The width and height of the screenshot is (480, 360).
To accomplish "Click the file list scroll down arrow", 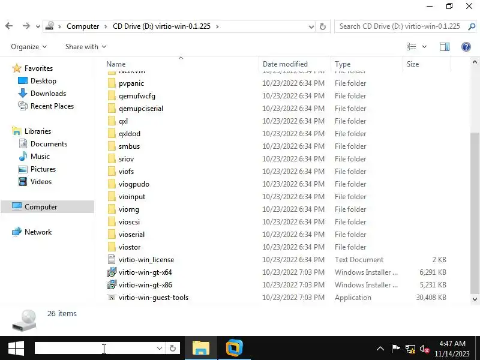I will click(475, 299).
